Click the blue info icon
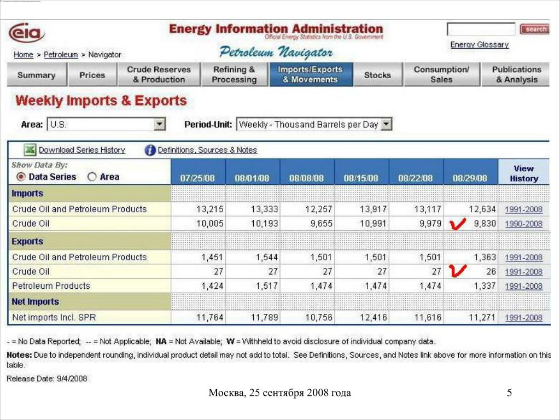 [150, 150]
